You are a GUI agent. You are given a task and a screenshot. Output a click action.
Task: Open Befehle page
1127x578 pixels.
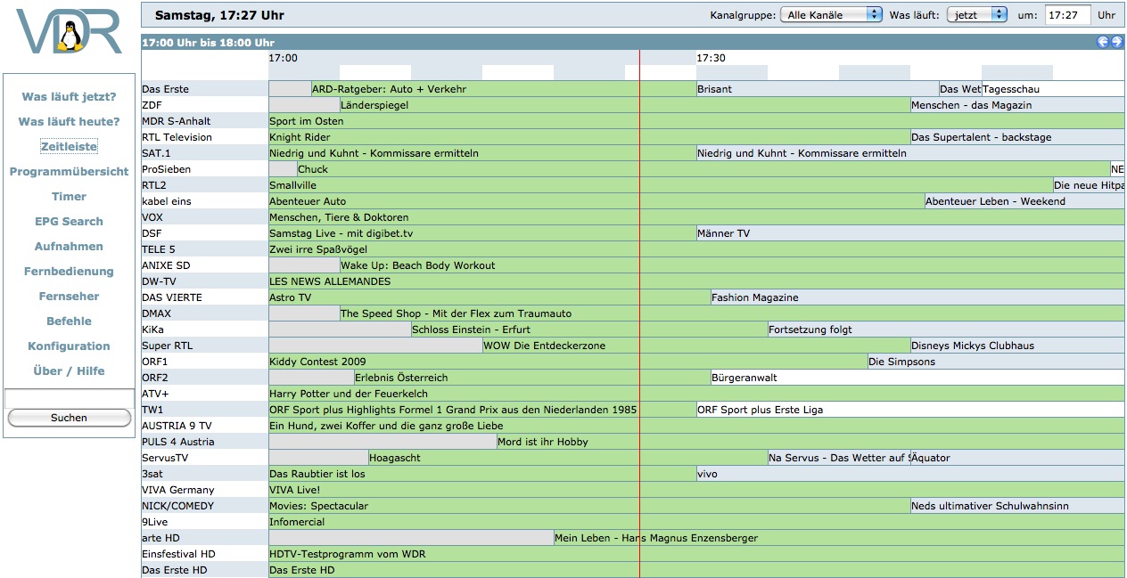click(x=69, y=321)
